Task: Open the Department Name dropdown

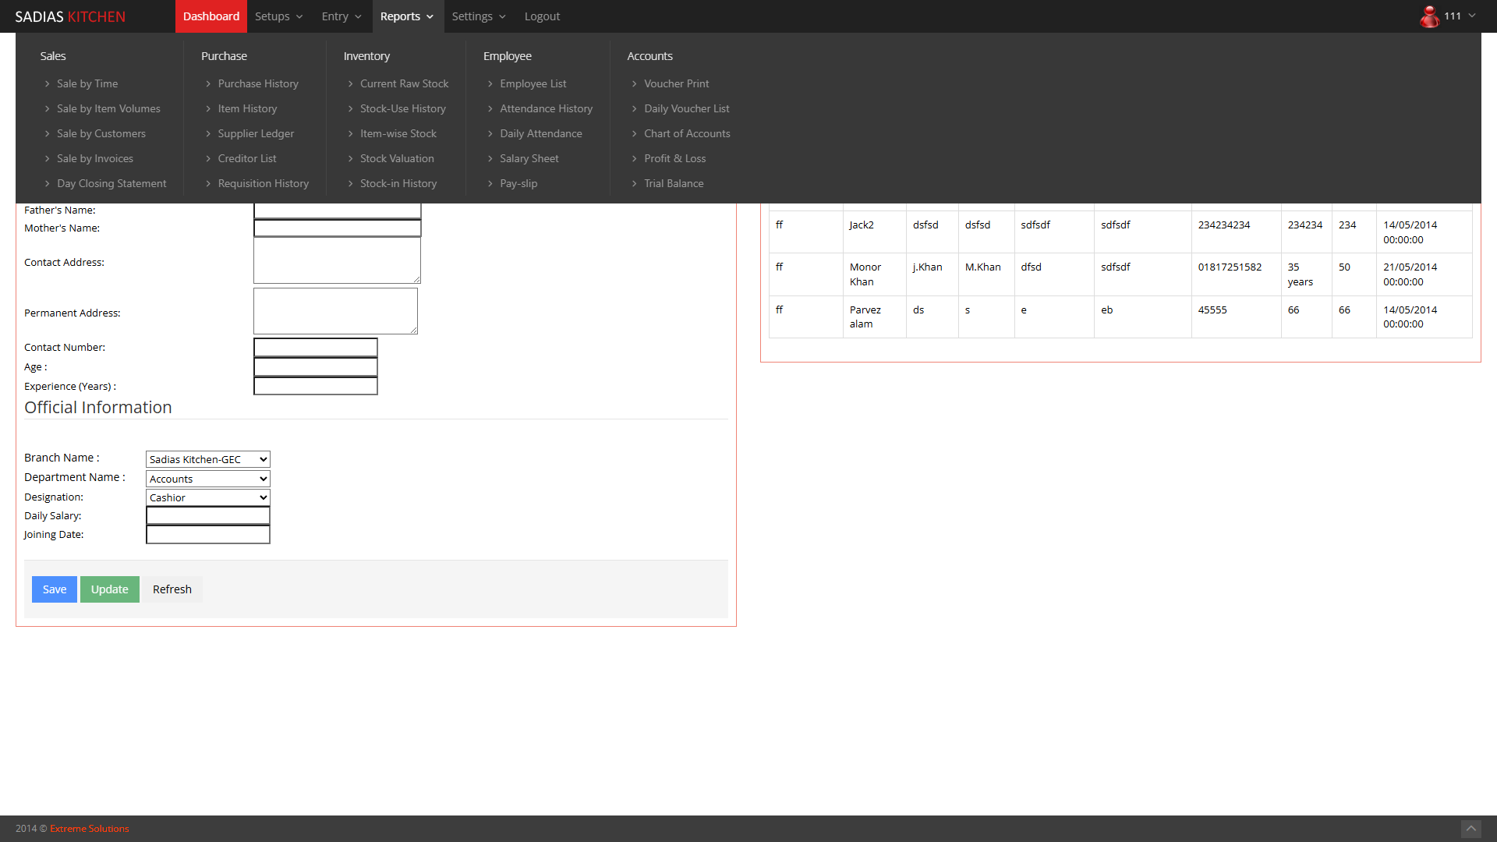Action: 207,479
